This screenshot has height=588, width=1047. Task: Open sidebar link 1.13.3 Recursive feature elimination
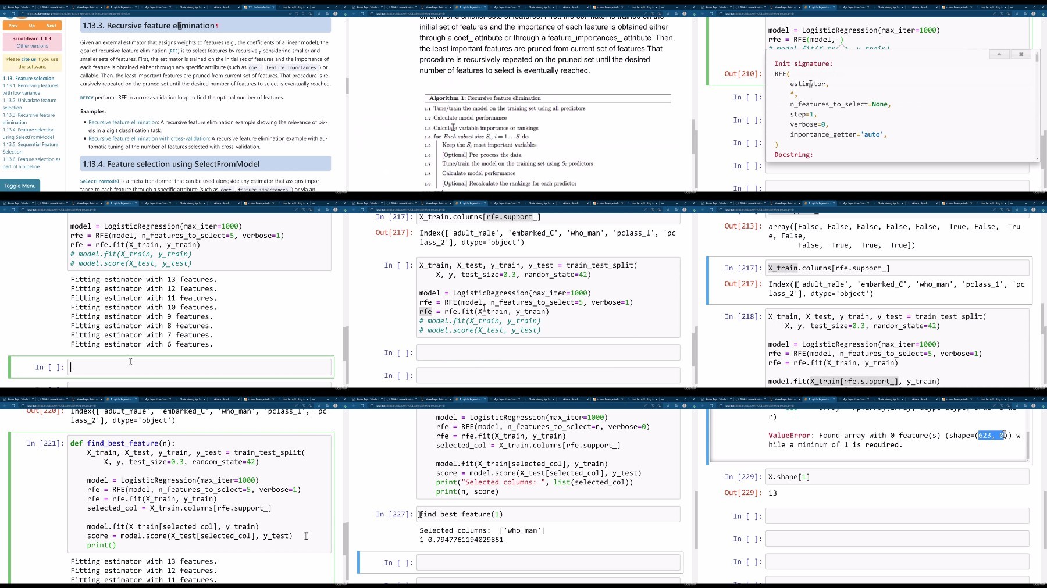29,119
